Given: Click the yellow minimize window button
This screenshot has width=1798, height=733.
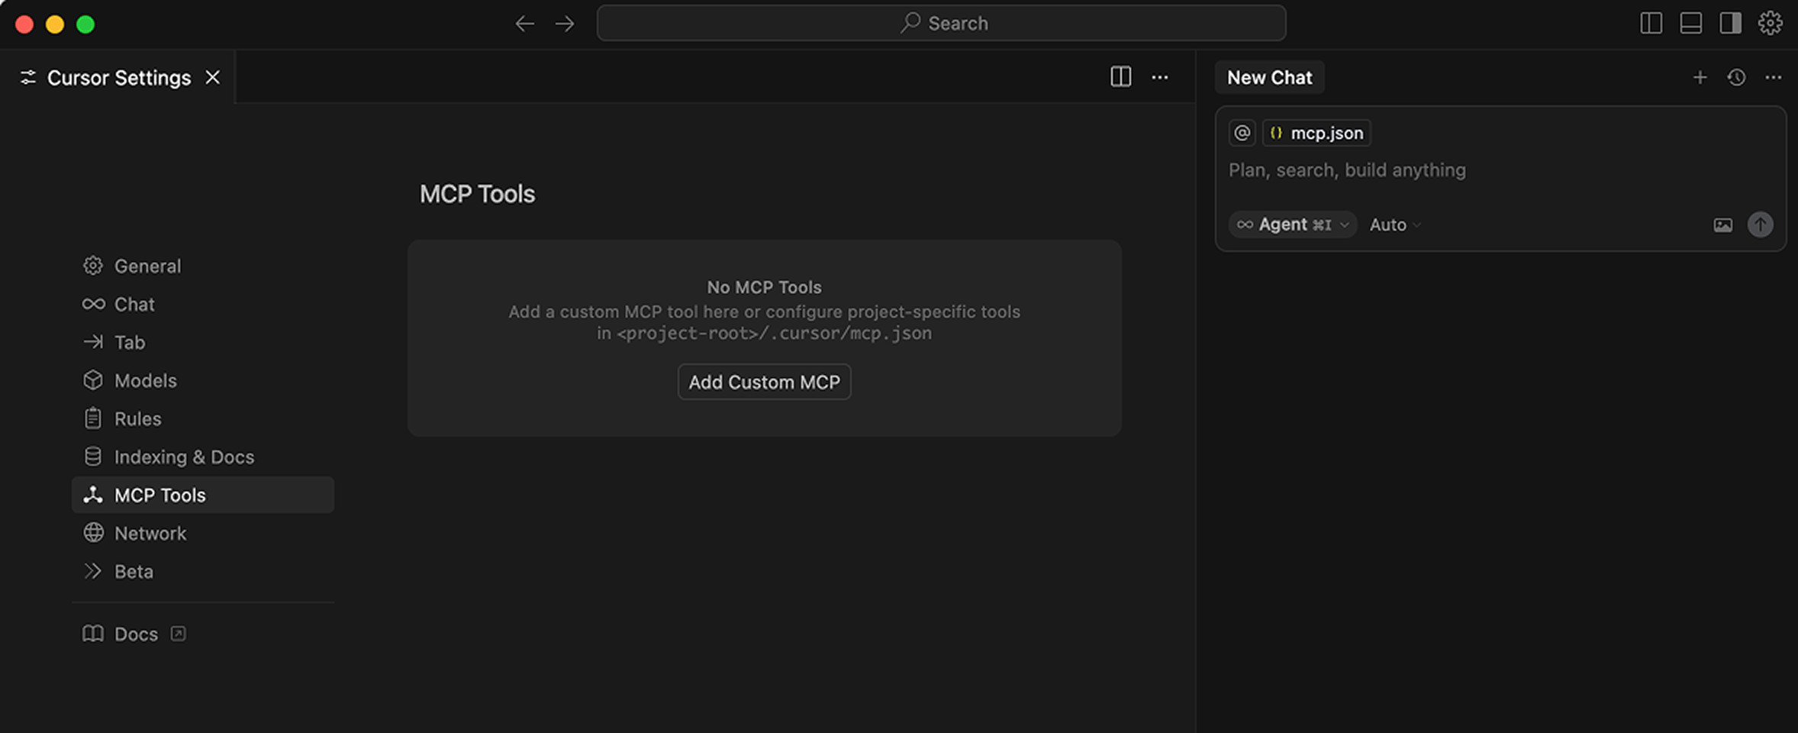Looking at the screenshot, I should point(55,24).
